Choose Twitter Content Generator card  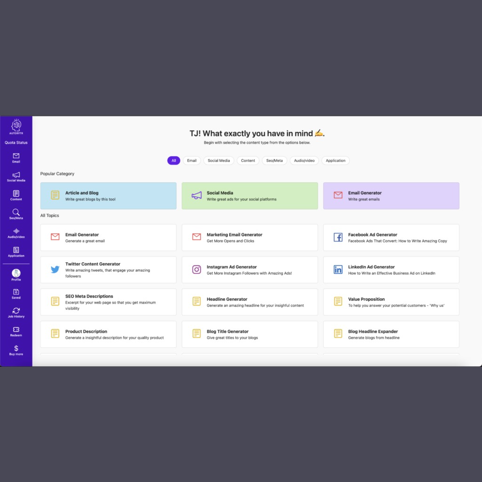(x=108, y=270)
